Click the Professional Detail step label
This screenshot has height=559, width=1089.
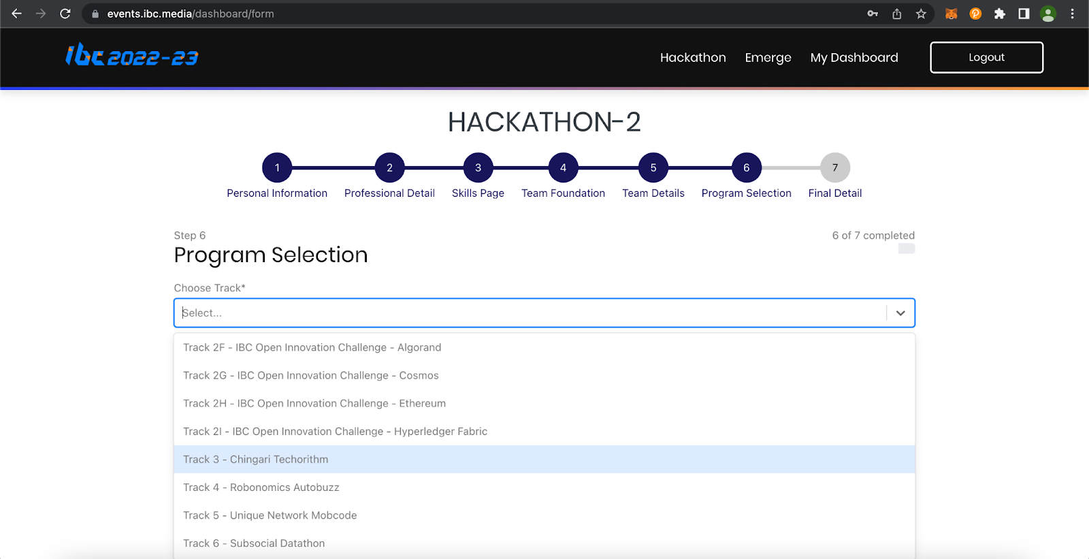[389, 193]
